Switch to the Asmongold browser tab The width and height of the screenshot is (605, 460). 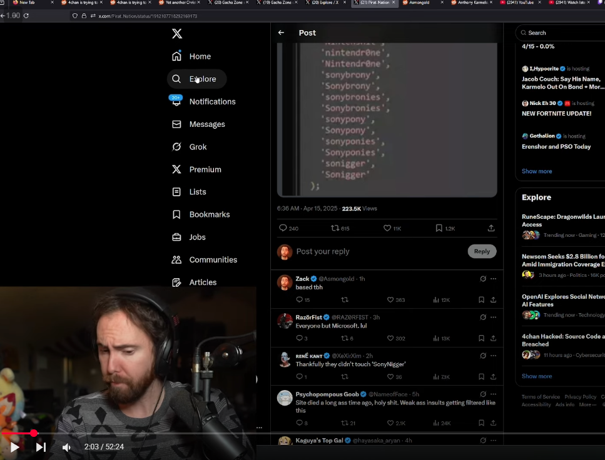click(x=419, y=2)
